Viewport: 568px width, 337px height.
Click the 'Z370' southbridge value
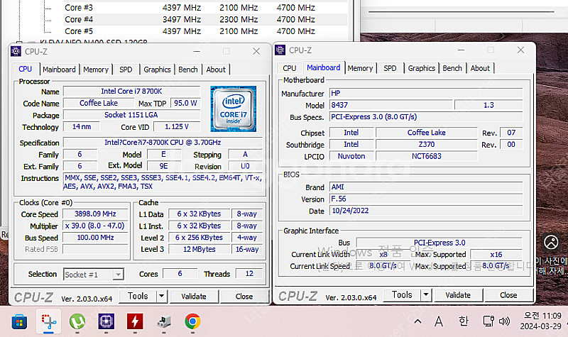tap(427, 145)
